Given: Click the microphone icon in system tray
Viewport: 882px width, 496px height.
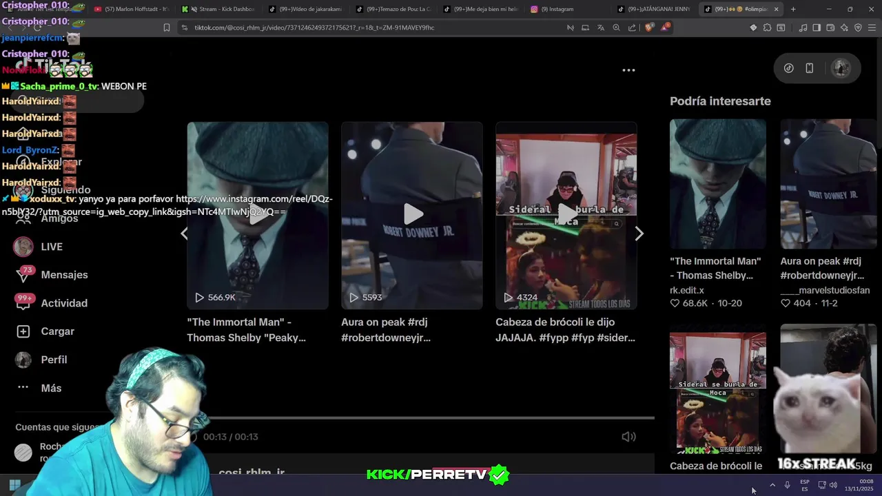Looking at the screenshot, I should tap(787, 485).
